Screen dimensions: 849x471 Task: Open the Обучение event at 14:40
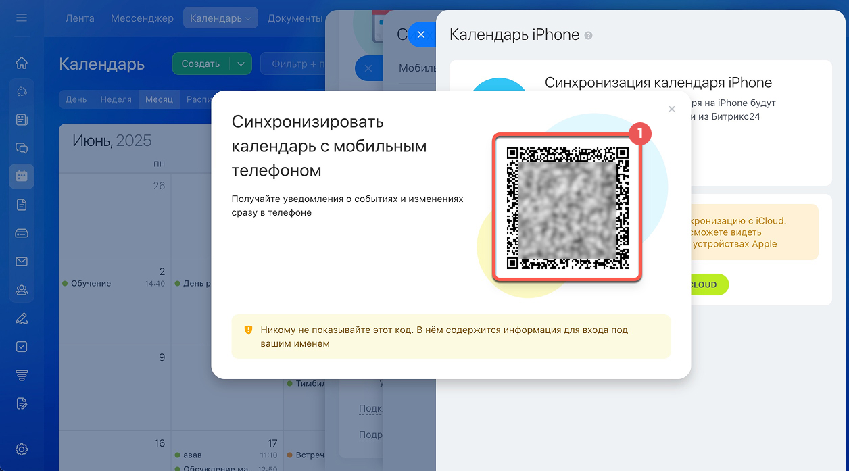point(113,284)
